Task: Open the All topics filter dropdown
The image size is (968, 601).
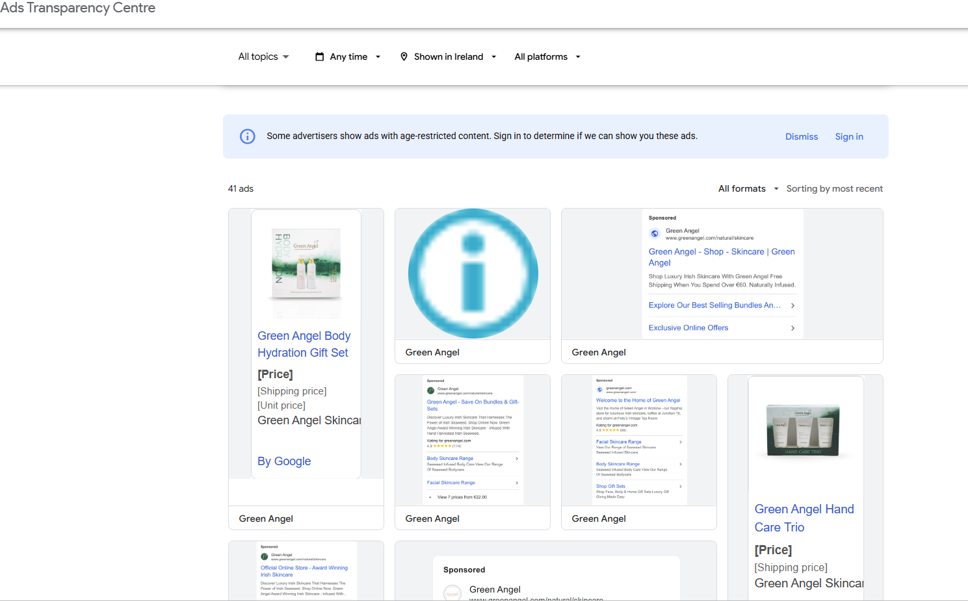Action: (x=263, y=57)
